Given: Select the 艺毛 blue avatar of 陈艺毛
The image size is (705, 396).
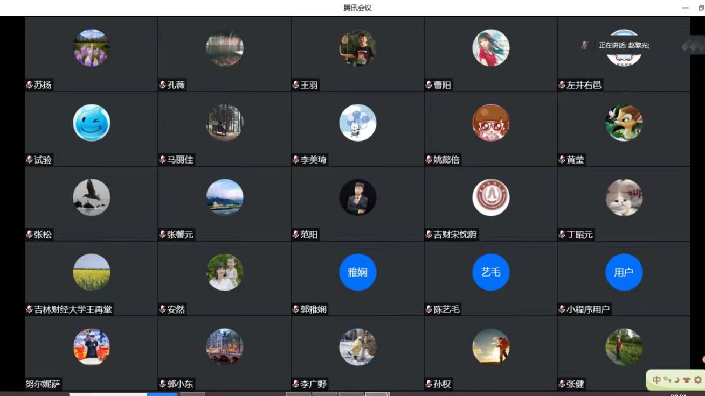Looking at the screenshot, I should pyautogui.click(x=491, y=272).
